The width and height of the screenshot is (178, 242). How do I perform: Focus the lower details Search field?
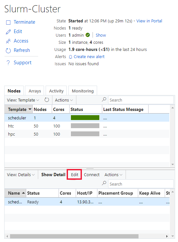click(141, 184)
